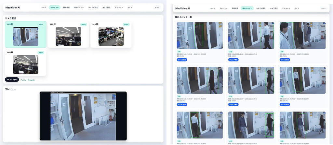Open ホーム tab in right events window
333x145 pixels.
pyautogui.click(x=213, y=8)
